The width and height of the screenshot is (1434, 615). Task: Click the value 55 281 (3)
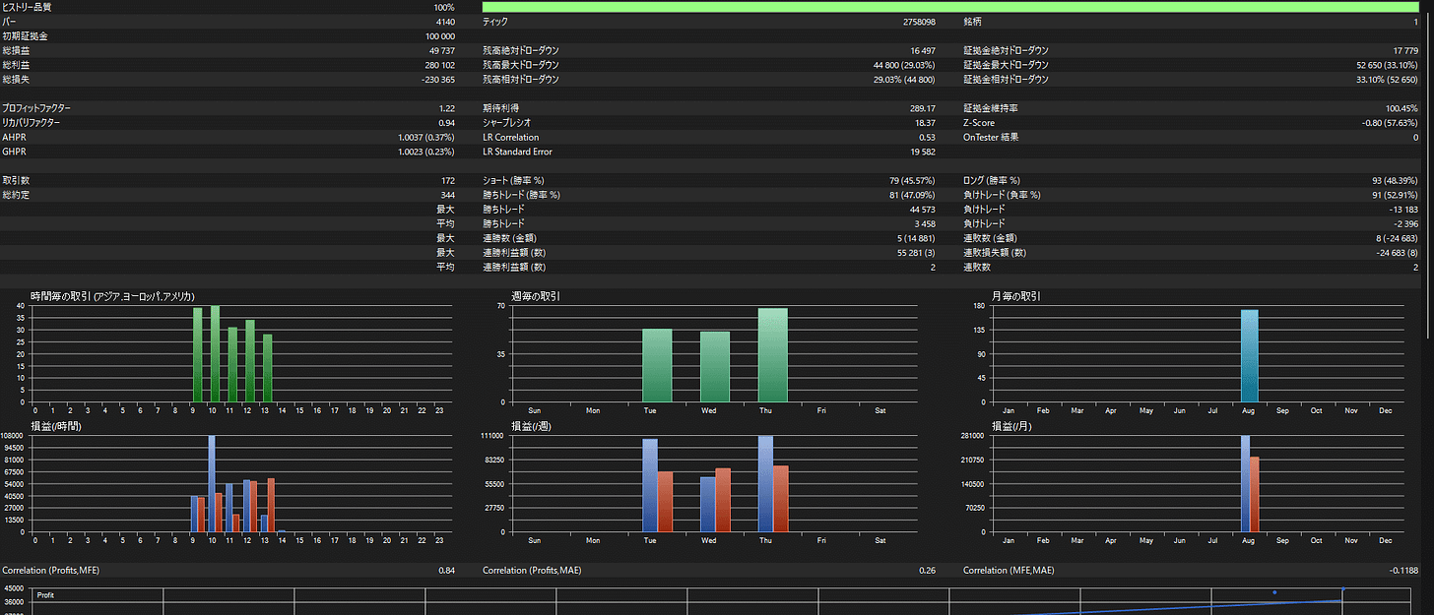918,253
